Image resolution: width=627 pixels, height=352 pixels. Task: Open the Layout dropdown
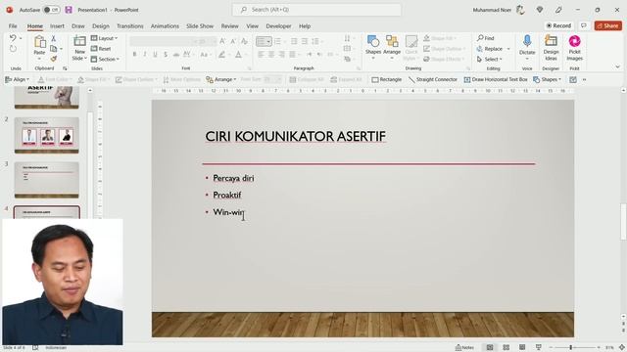105,38
